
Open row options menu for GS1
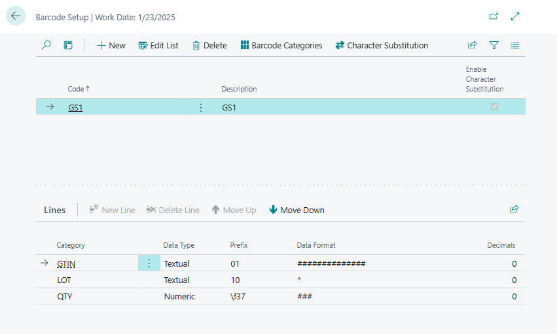click(201, 107)
